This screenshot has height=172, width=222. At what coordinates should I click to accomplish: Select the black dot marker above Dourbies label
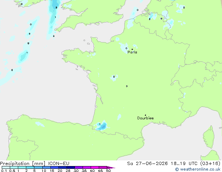[x=145, y=115]
